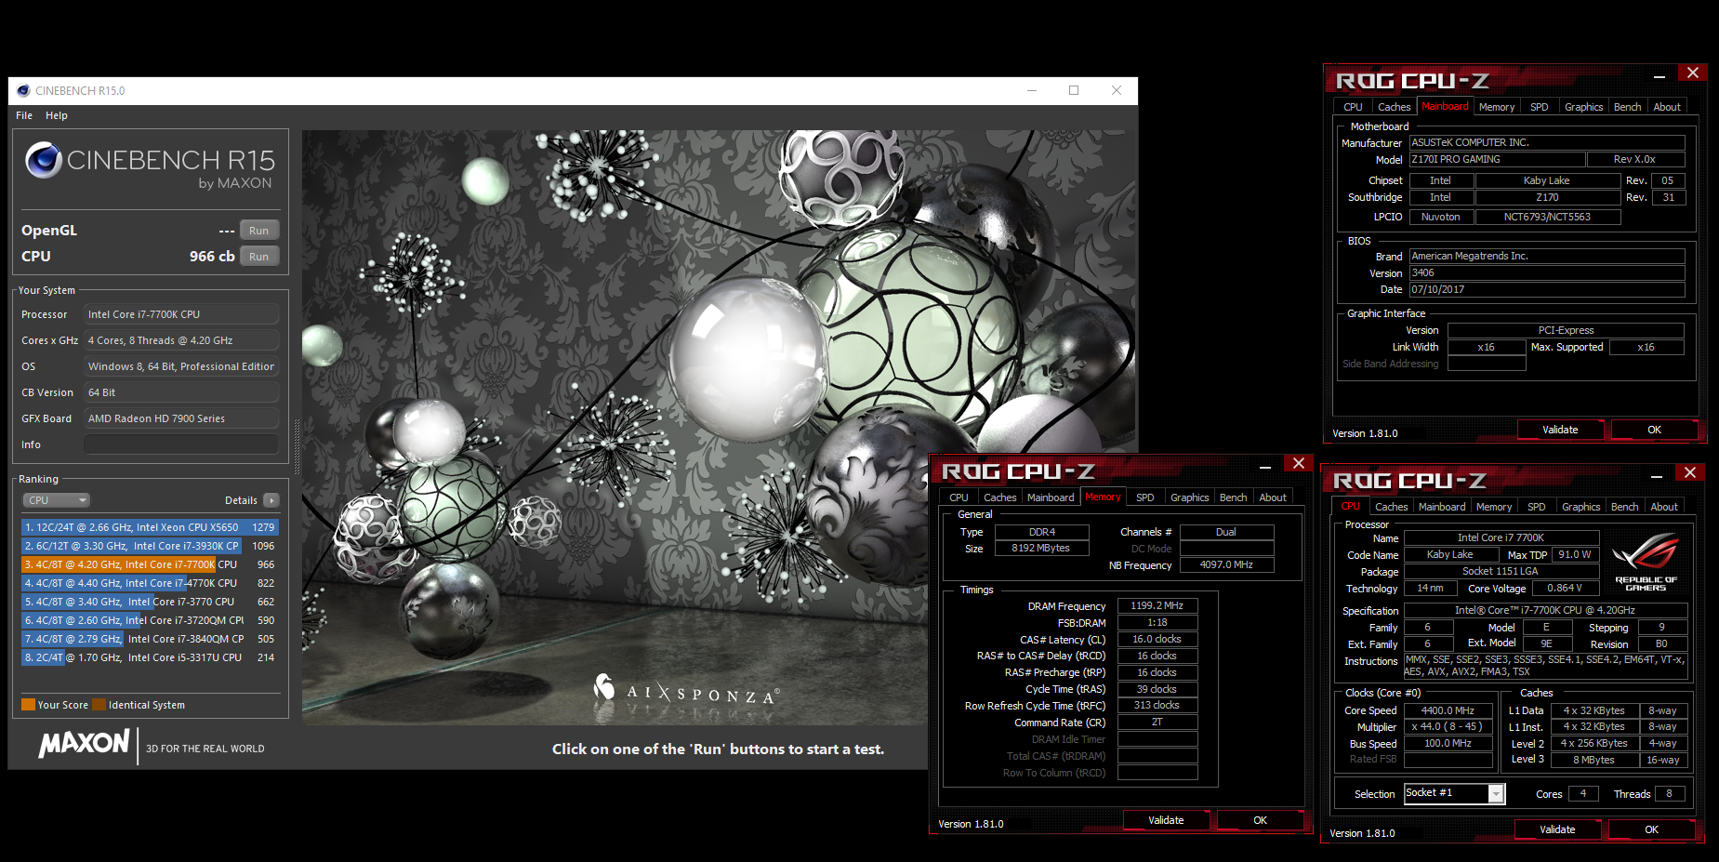1719x862 pixels.
Task: Open About tab in CPU window
Action: [x=1664, y=507]
